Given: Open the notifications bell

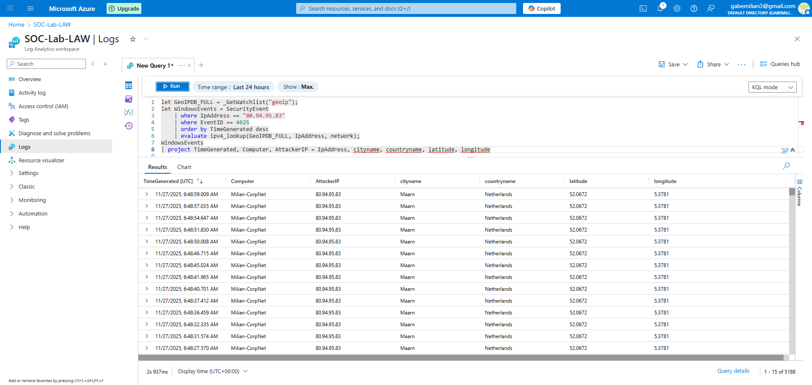Looking at the screenshot, I should 660,8.
